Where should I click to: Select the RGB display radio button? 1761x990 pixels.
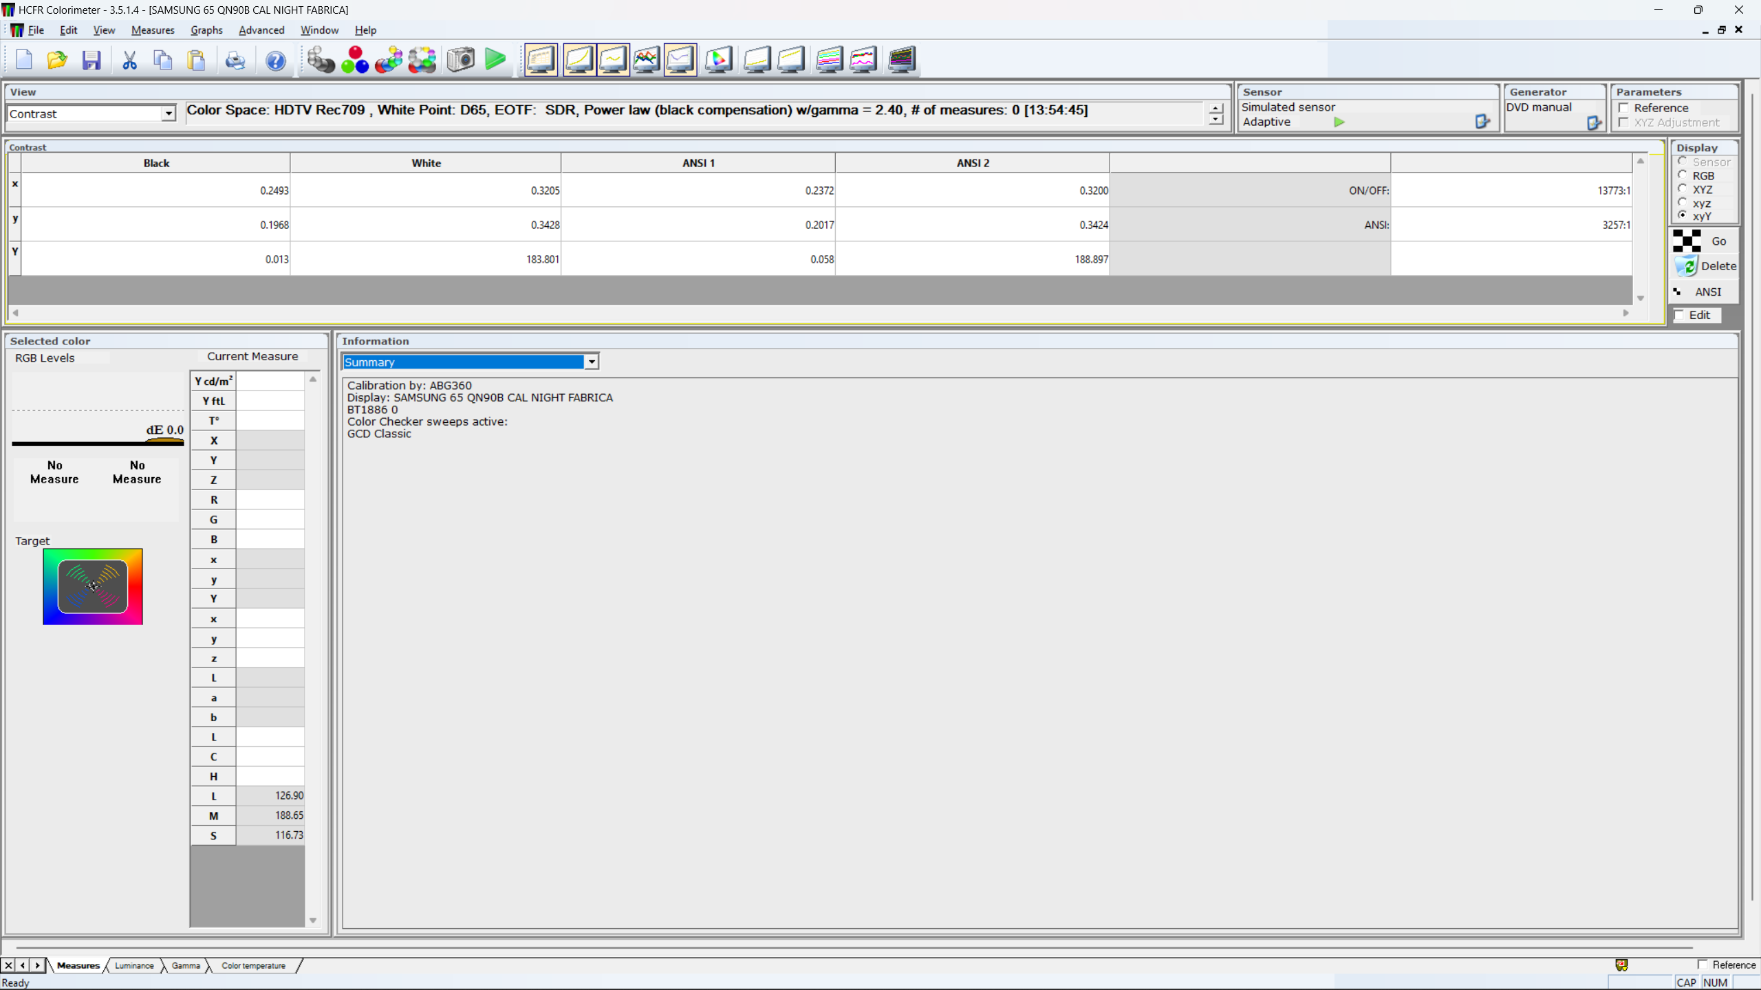(1683, 175)
